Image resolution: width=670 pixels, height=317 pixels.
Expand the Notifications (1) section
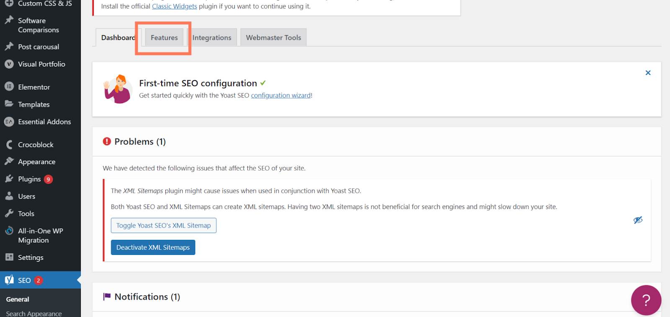[x=147, y=297]
